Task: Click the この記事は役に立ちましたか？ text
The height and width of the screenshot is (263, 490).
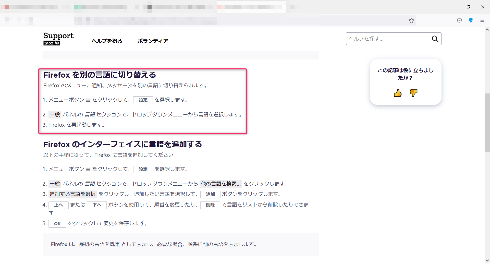Action: tap(406, 74)
